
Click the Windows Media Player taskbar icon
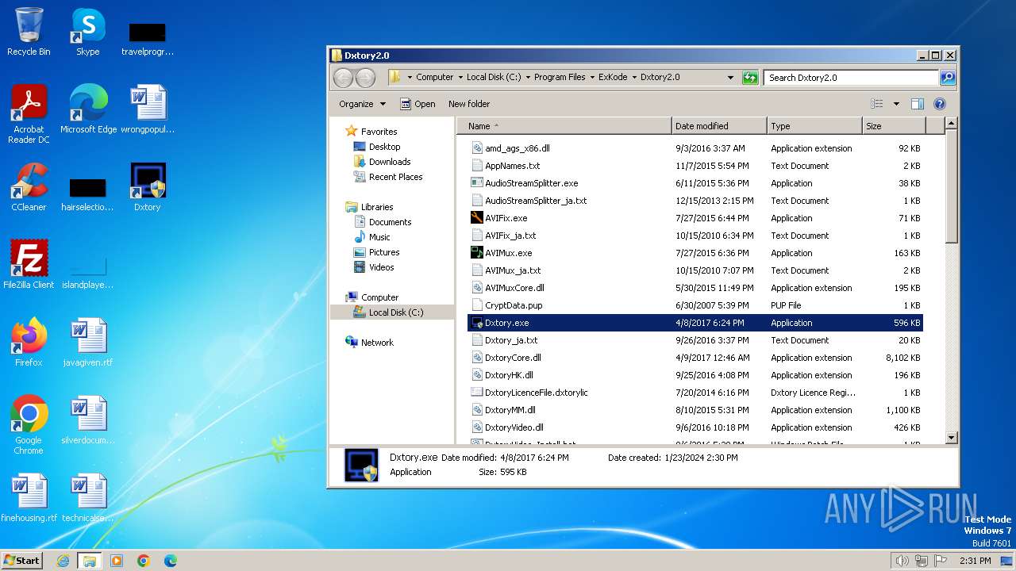tap(117, 561)
